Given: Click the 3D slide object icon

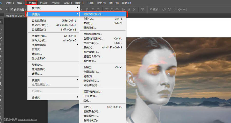Looking at the screenshot, I should point(180,10).
